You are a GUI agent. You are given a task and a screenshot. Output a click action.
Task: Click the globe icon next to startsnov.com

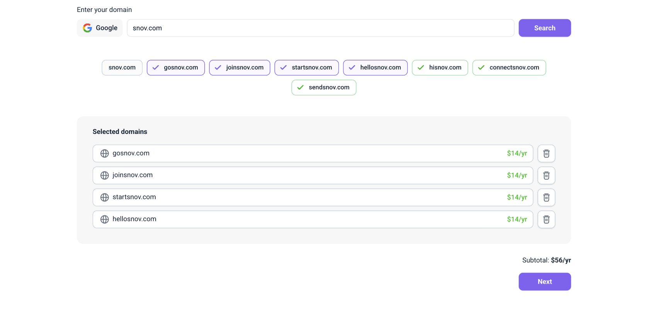tap(105, 197)
